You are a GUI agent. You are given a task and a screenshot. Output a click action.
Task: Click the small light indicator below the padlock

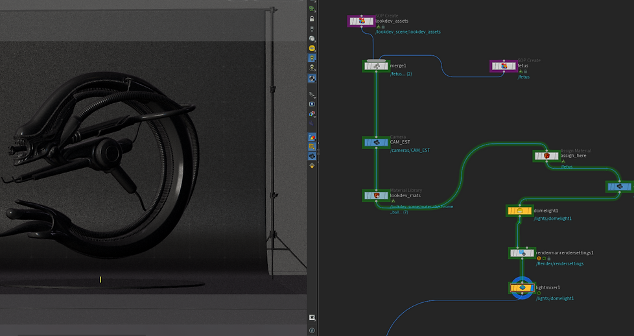point(312,29)
